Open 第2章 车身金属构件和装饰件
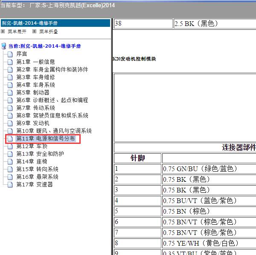Viewport: 256px width, 255px height. click(x=52, y=69)
